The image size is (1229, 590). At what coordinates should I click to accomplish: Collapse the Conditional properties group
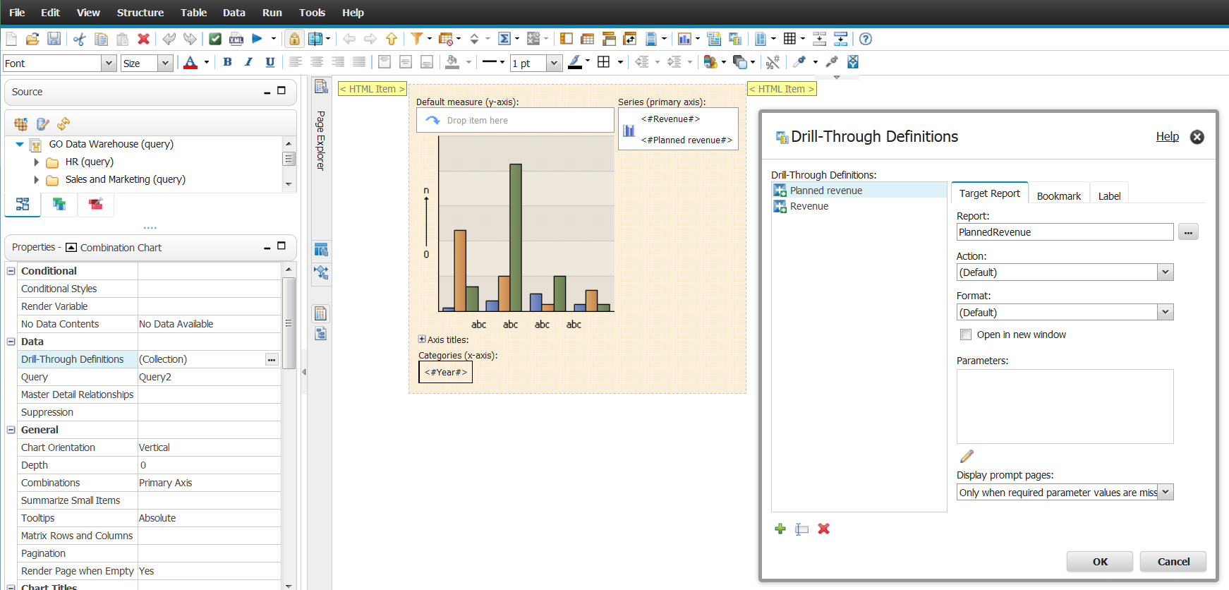pos(11,271)
